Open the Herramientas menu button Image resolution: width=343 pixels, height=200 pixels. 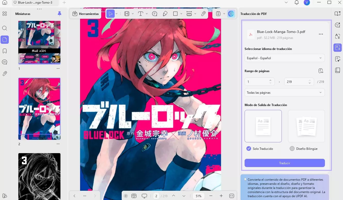coord(85,14)
